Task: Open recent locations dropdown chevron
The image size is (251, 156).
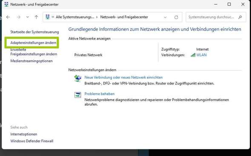Action: coord(28,17)
